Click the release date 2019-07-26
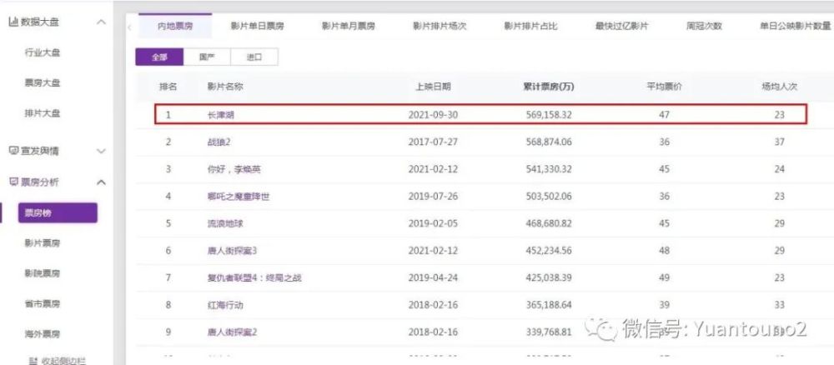The image size is (834, 365). click(433, 197)
